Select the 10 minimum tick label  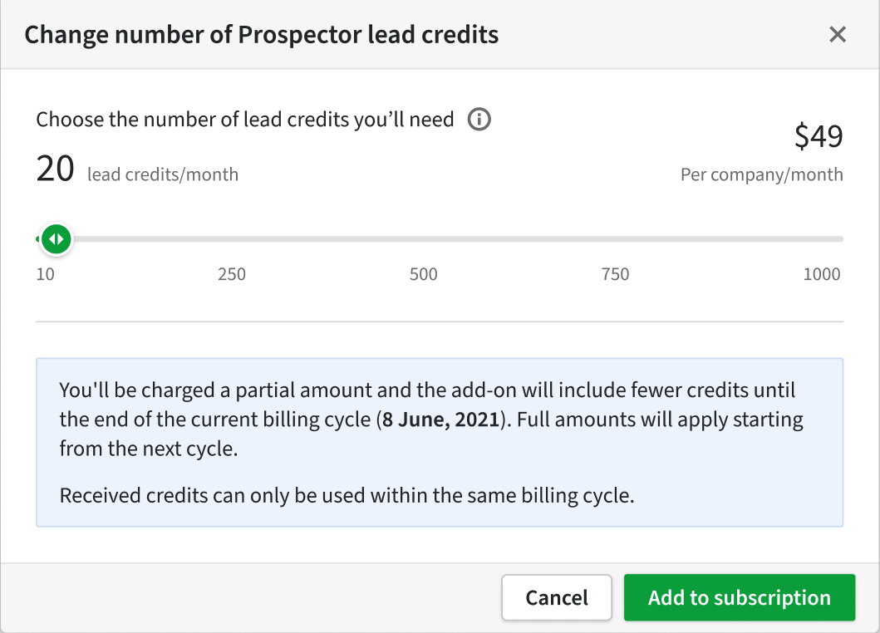click(x=46, y=274)
